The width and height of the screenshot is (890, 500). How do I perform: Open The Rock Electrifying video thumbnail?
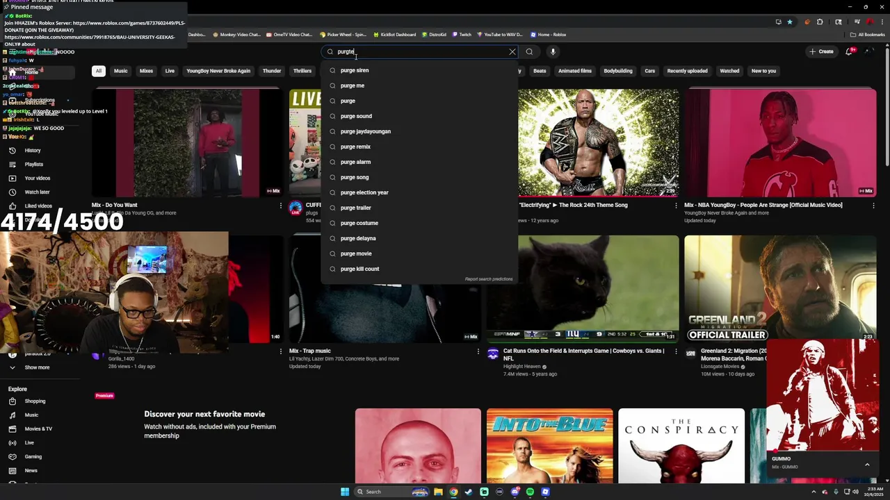[x=598, y=142]
